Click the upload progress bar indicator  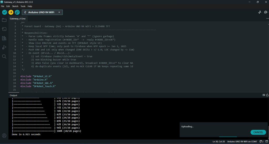[228, 137]
